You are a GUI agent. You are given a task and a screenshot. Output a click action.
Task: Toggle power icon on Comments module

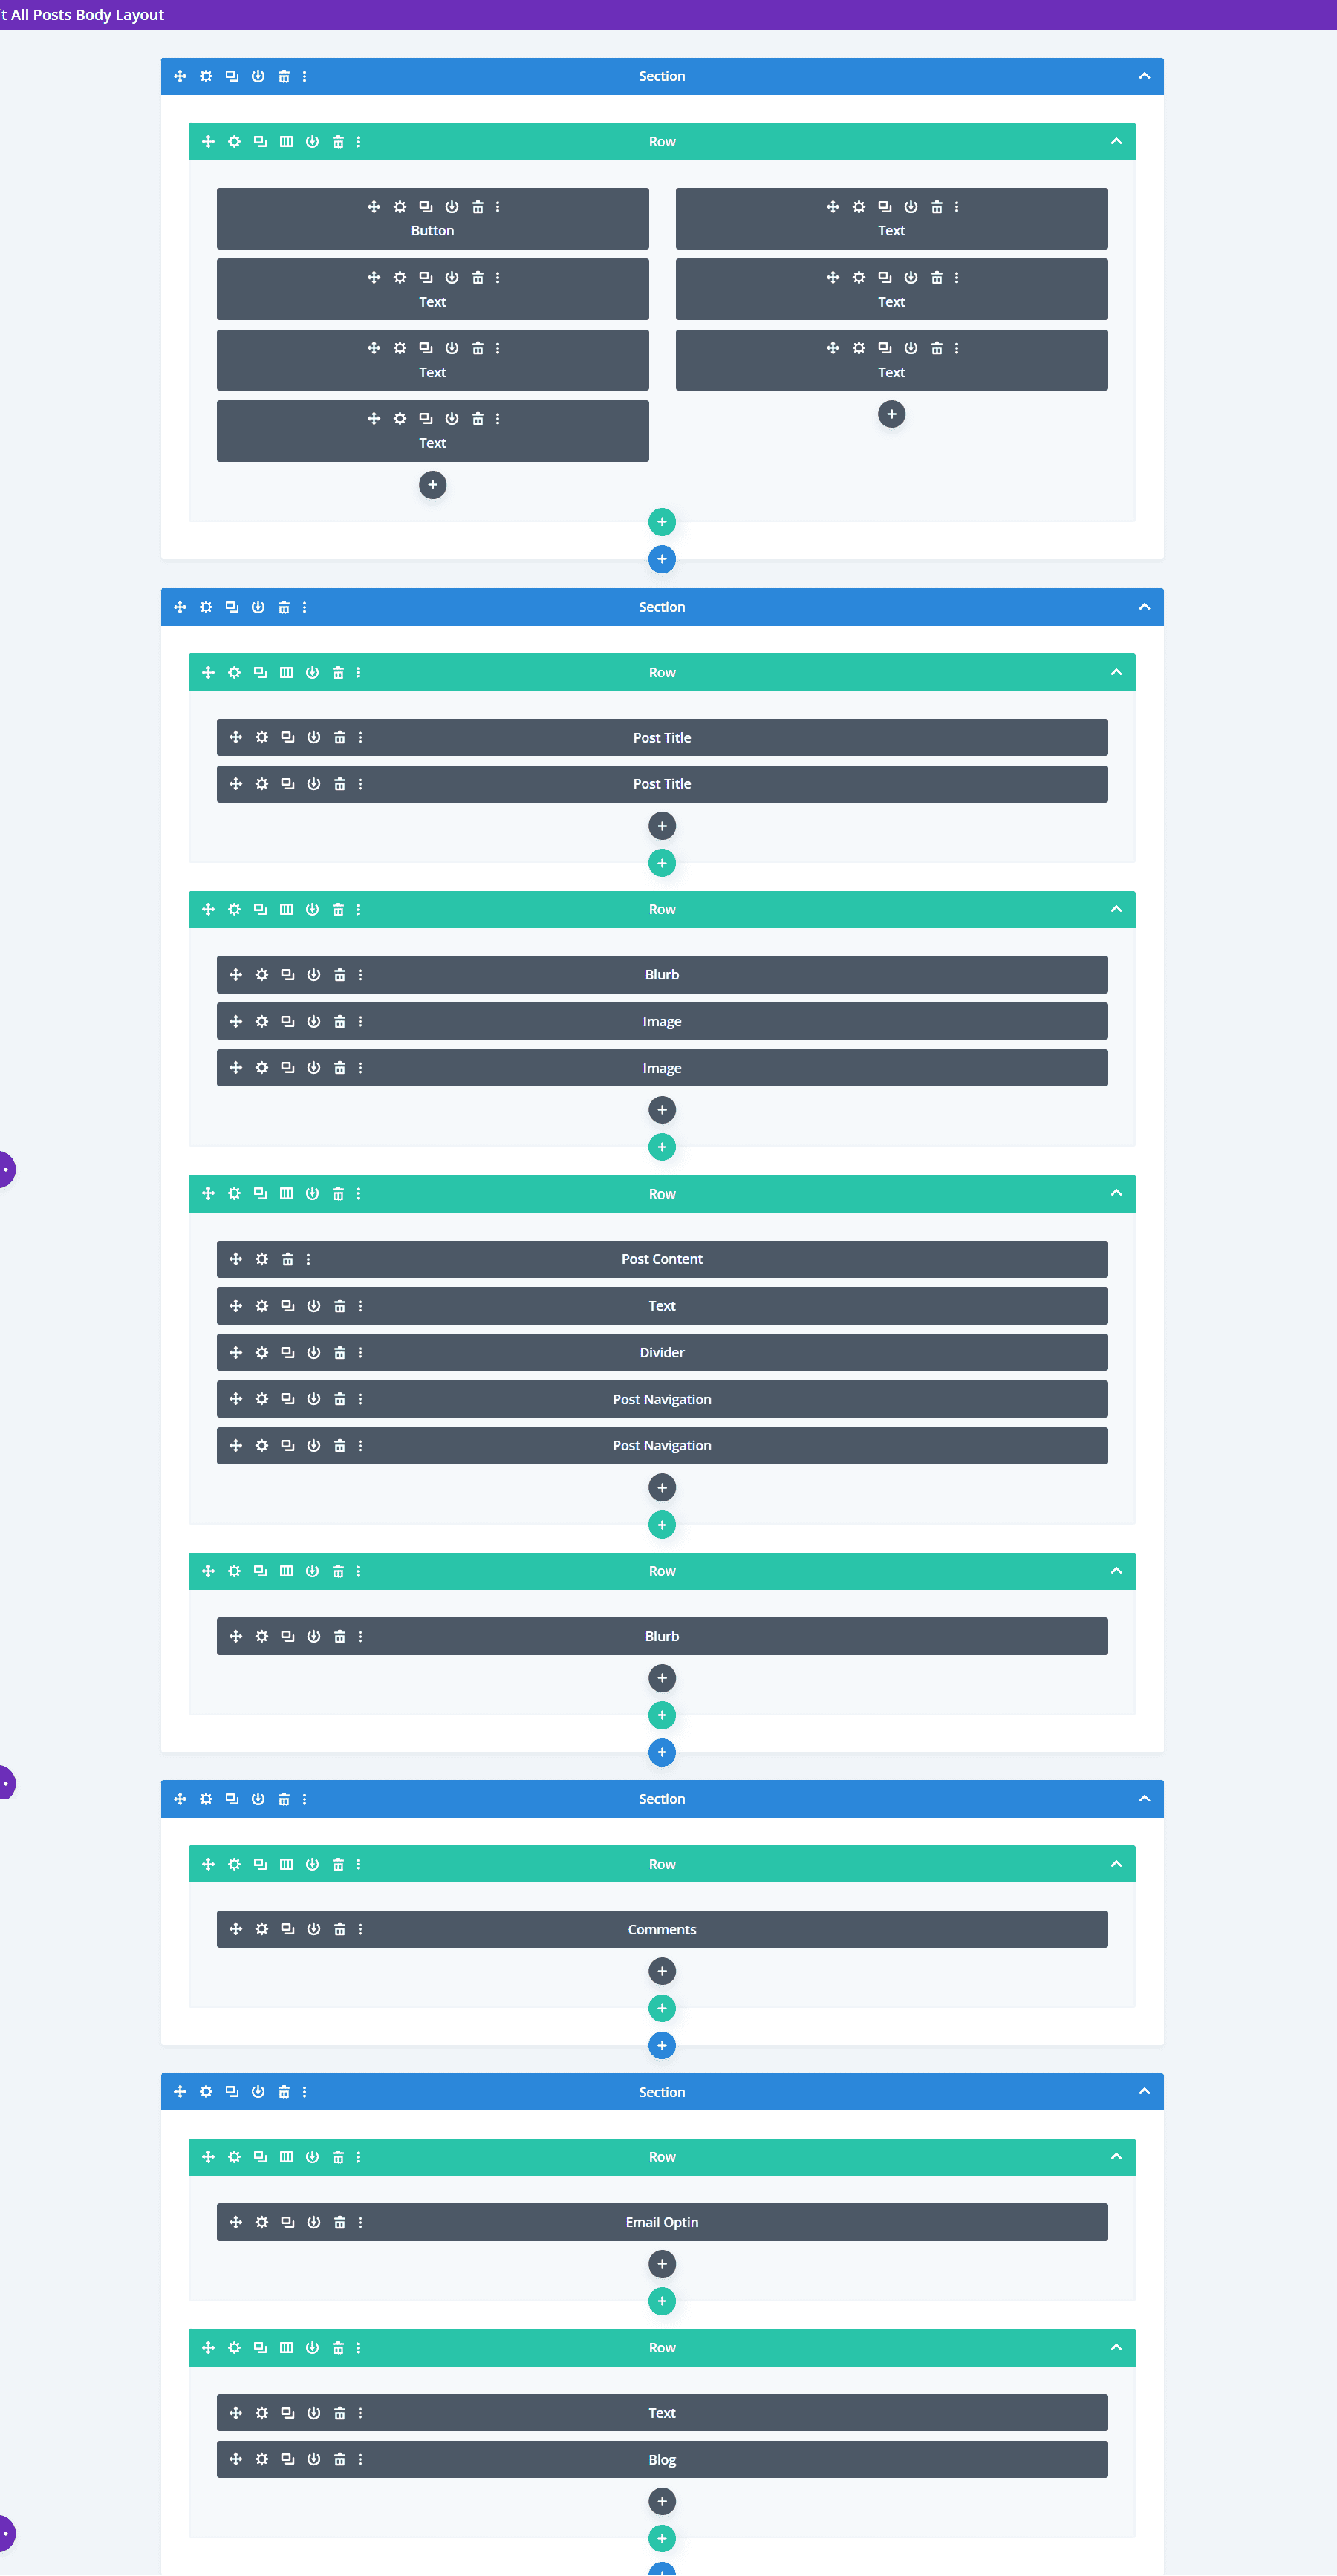click(x=314, y=1929)
